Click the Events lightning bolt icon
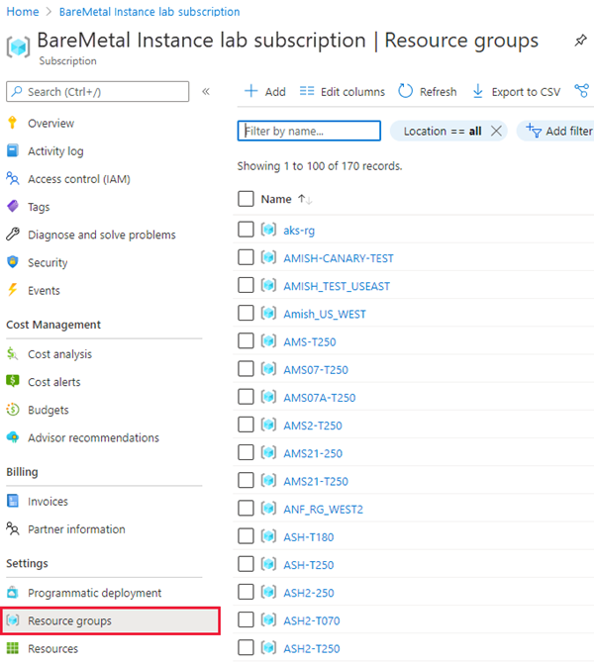Viewport: 594px width, 664px height. [x=13, y=290]
